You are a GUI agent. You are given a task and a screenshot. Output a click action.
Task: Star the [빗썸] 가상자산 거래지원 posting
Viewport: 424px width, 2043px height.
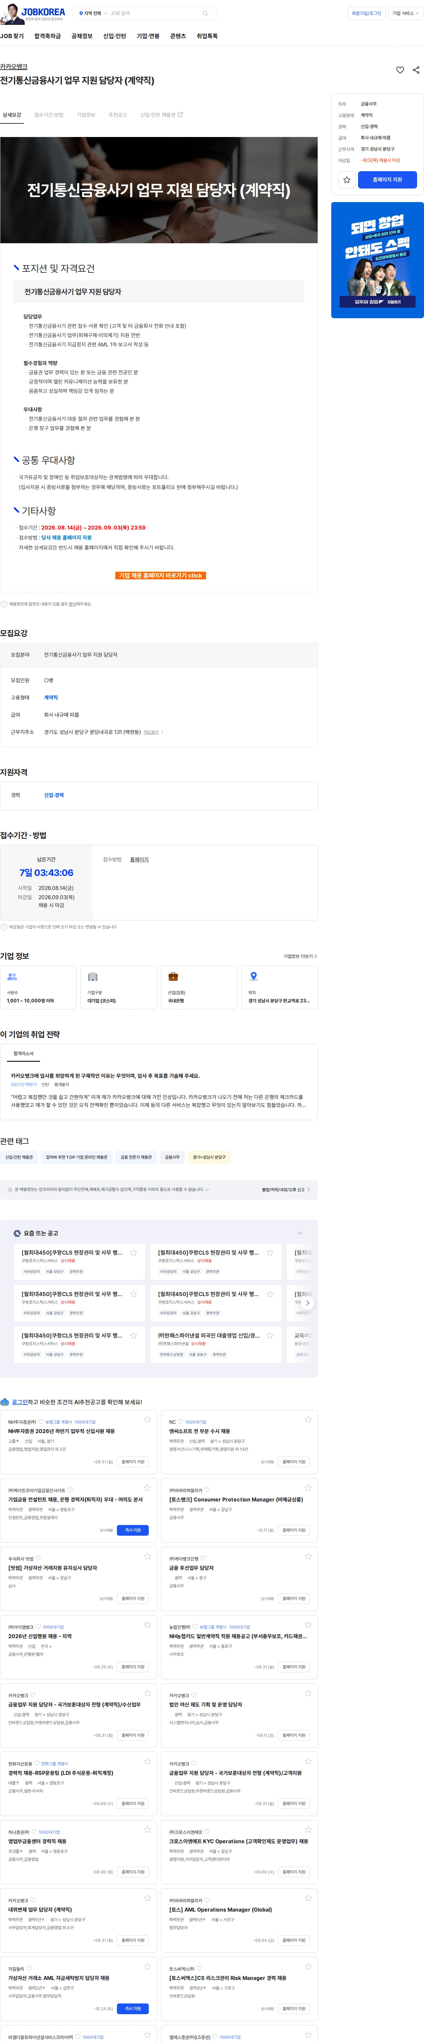click(147, 1556)
